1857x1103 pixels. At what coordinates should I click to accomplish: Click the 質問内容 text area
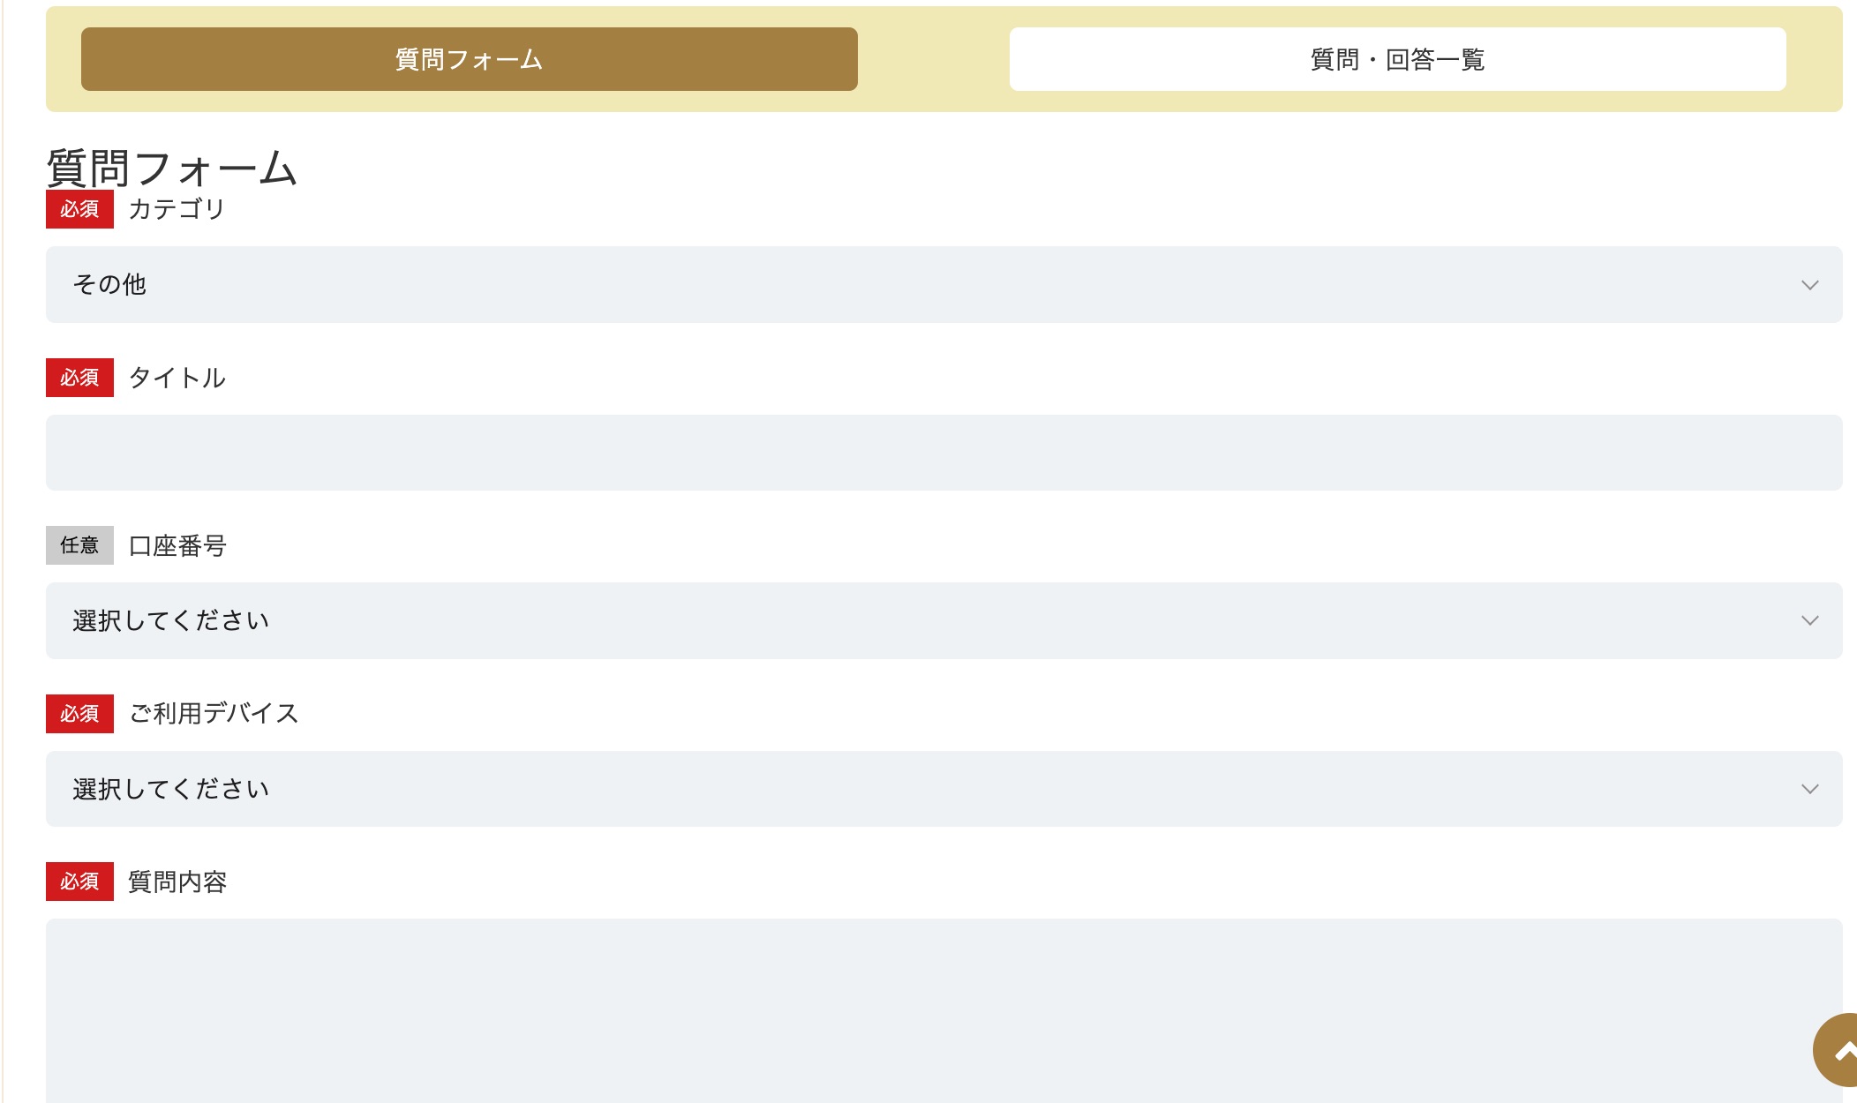(x=944, y=1011)
